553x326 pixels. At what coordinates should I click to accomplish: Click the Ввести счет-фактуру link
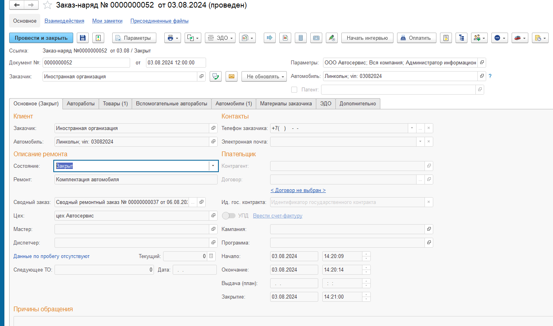coord(278,216)
